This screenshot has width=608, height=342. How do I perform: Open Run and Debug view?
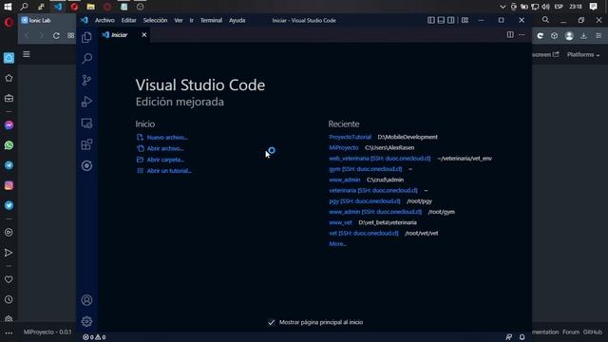click(x=86, y=102)
